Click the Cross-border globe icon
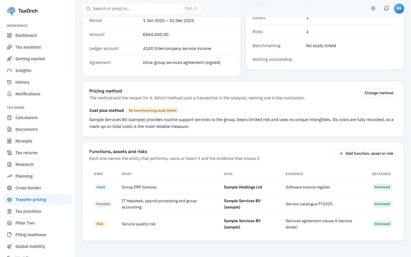411x257 pixels. (x=9, y=188)
